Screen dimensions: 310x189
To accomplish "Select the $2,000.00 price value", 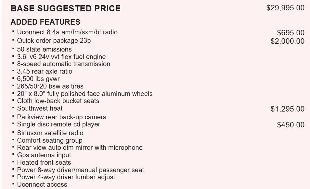I will (287, 41).
